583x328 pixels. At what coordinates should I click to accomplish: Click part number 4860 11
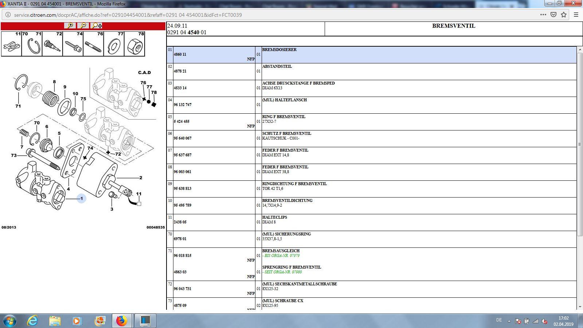pyautogui.click(x=180, y=55)
